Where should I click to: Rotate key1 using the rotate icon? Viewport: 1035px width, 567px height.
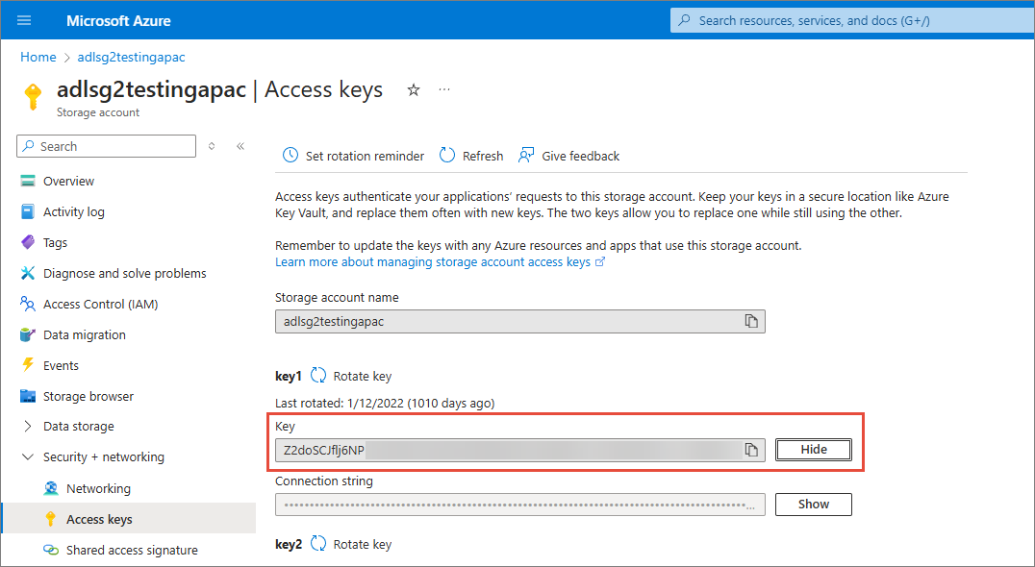[317, 376]
